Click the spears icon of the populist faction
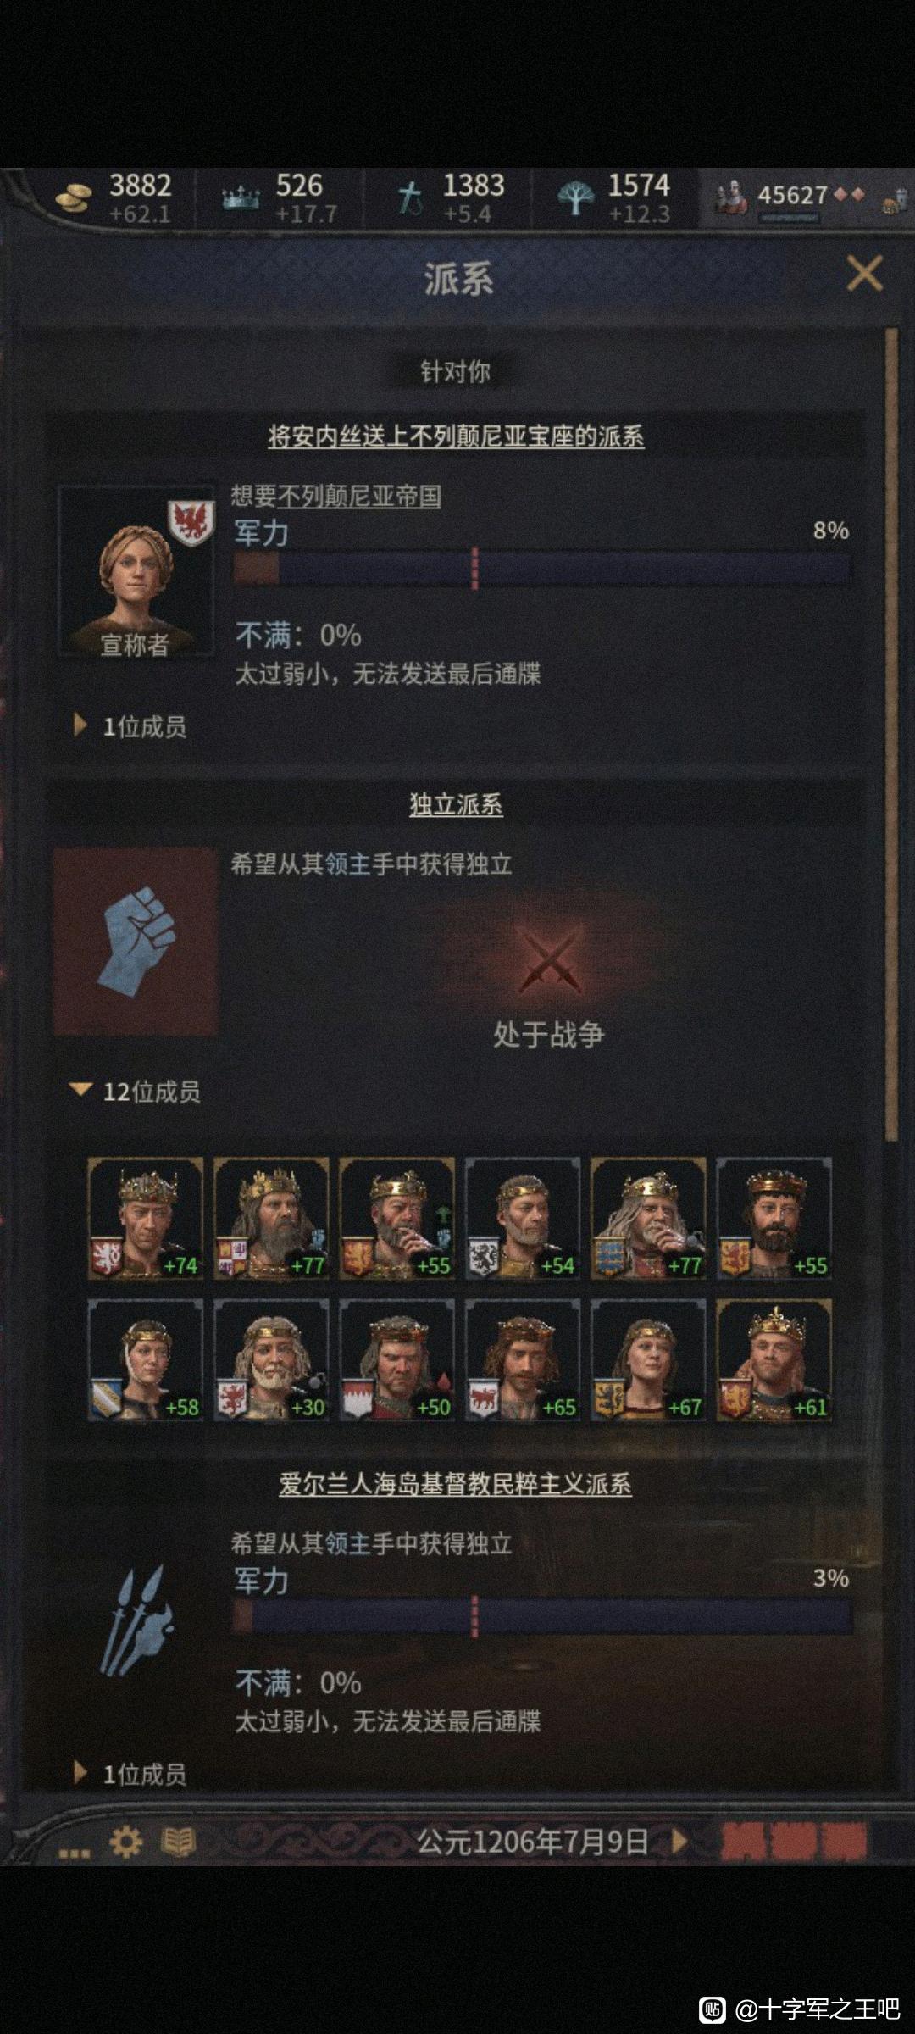This screenshot has height=2034, width=915. click(136, 1620)
